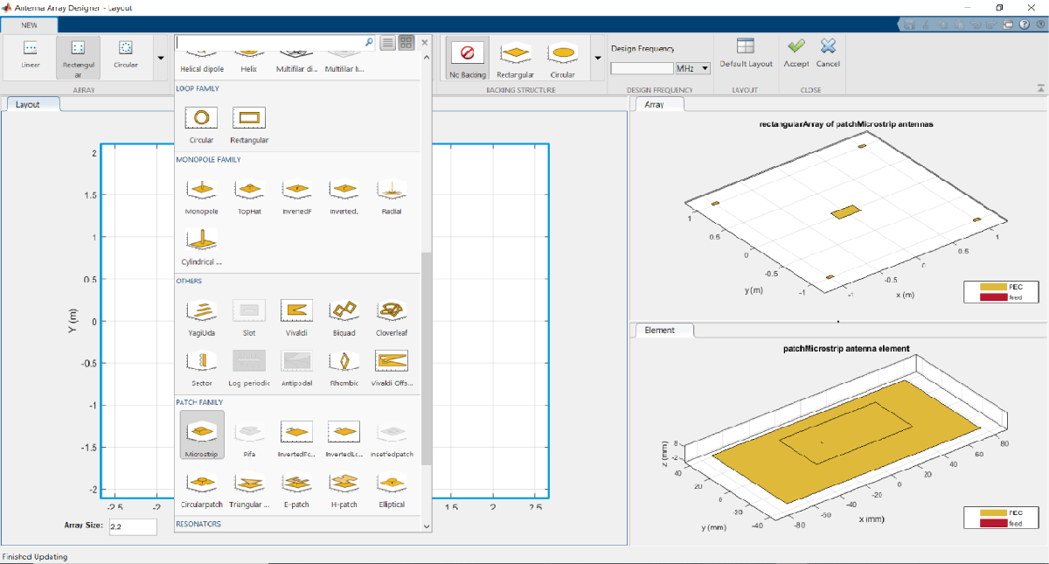This screenshot has width=1049, height=564.
Task: Choose the Biquad antenna
Action: (x=344, y=317)
